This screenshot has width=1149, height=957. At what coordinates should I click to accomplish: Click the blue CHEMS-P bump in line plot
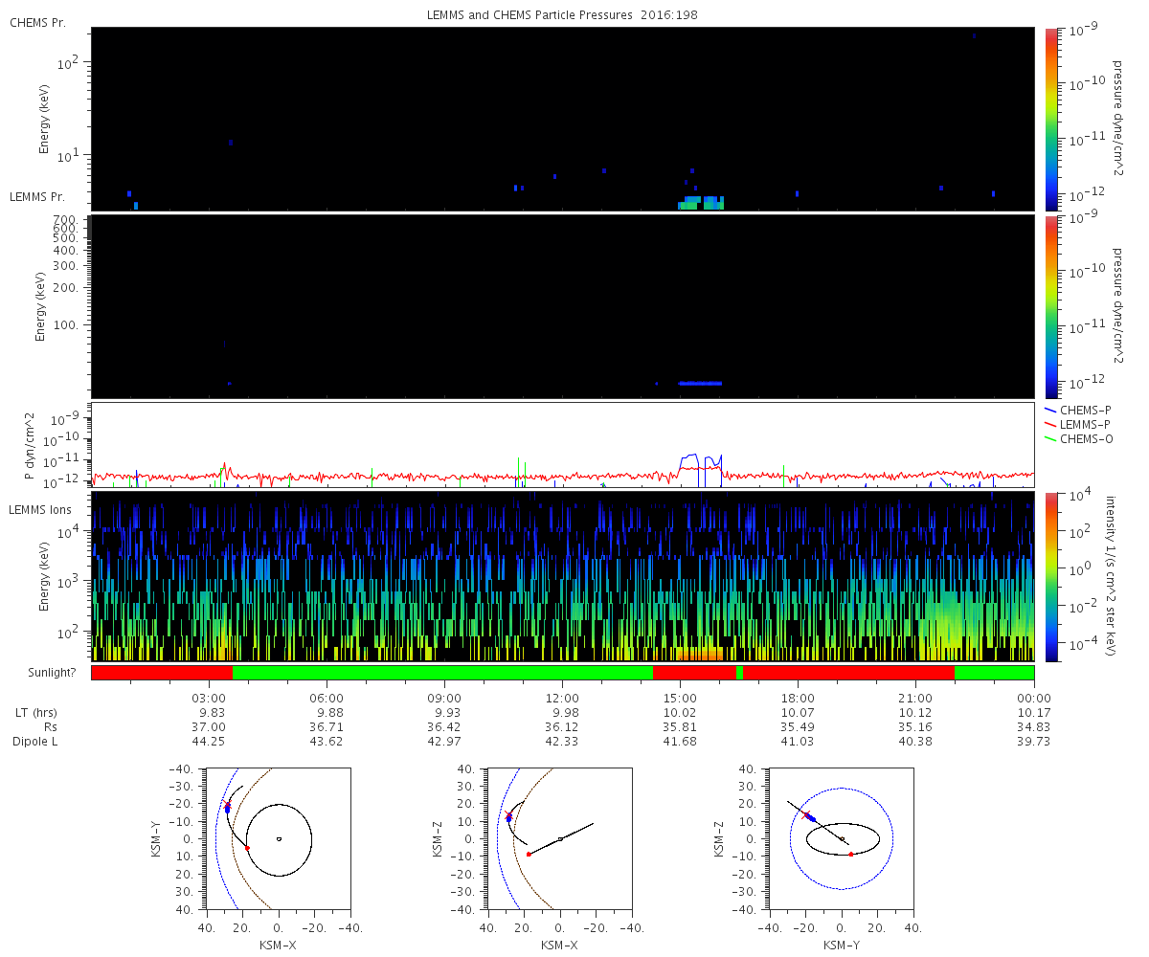(700, 462)
